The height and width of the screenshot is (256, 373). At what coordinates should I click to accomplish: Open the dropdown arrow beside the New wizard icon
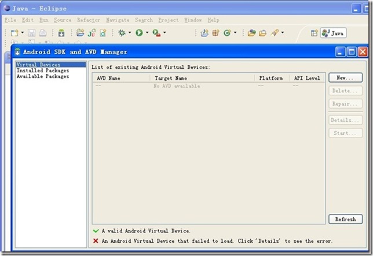click(x=23, y=32)
